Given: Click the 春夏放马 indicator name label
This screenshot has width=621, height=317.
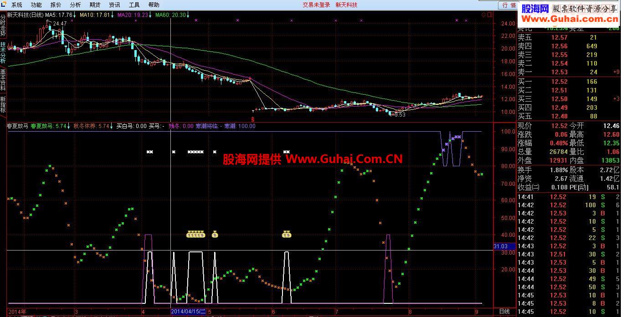Looking at the screenshot, I should click(x=18, y=126).
